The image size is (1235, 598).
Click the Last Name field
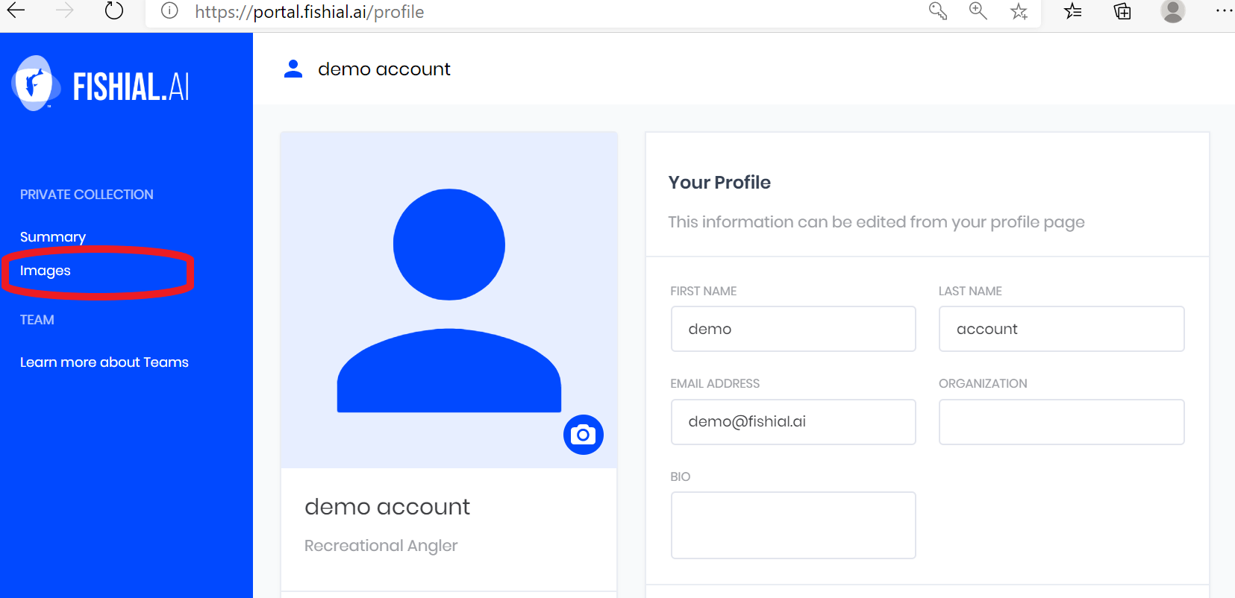pos(1061,329)
